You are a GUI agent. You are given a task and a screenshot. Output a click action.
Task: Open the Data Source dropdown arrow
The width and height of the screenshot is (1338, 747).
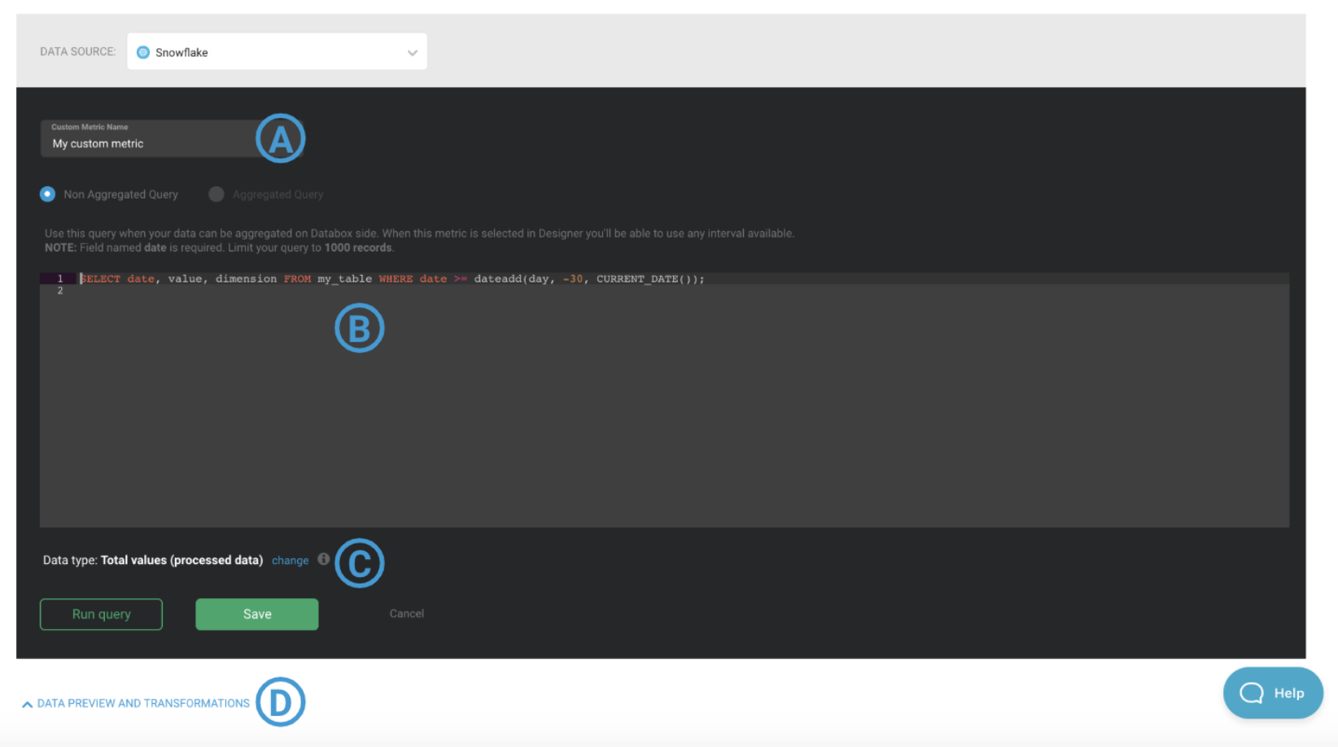tap(413, 52)
